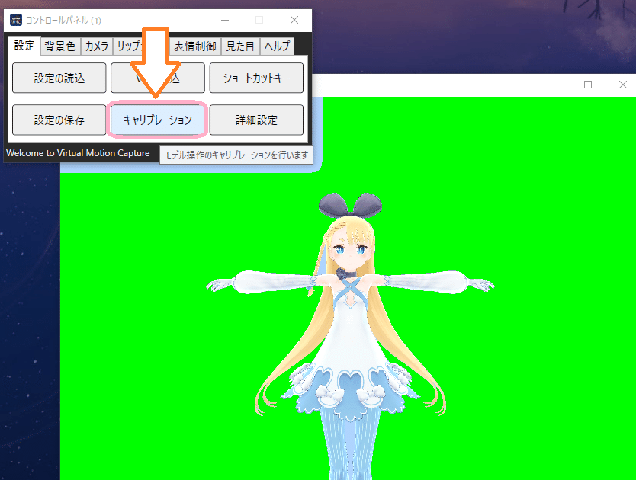636x480 pixels.
Task: Open the 設定 tab
Action: 24,46
